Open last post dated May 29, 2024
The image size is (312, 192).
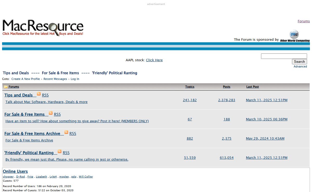(265, 138)
